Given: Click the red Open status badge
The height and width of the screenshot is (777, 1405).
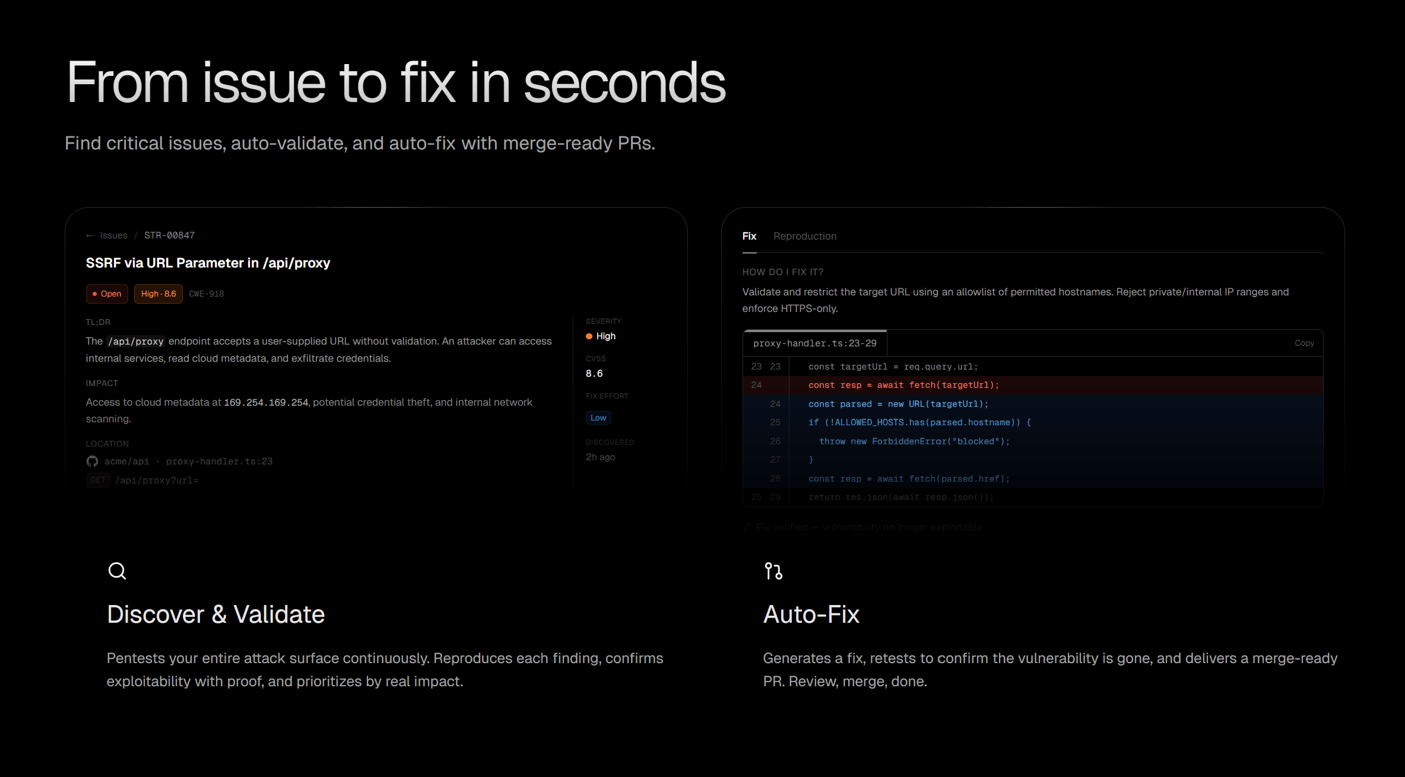Looking at the screenshot, I should (x=107, y=294).
